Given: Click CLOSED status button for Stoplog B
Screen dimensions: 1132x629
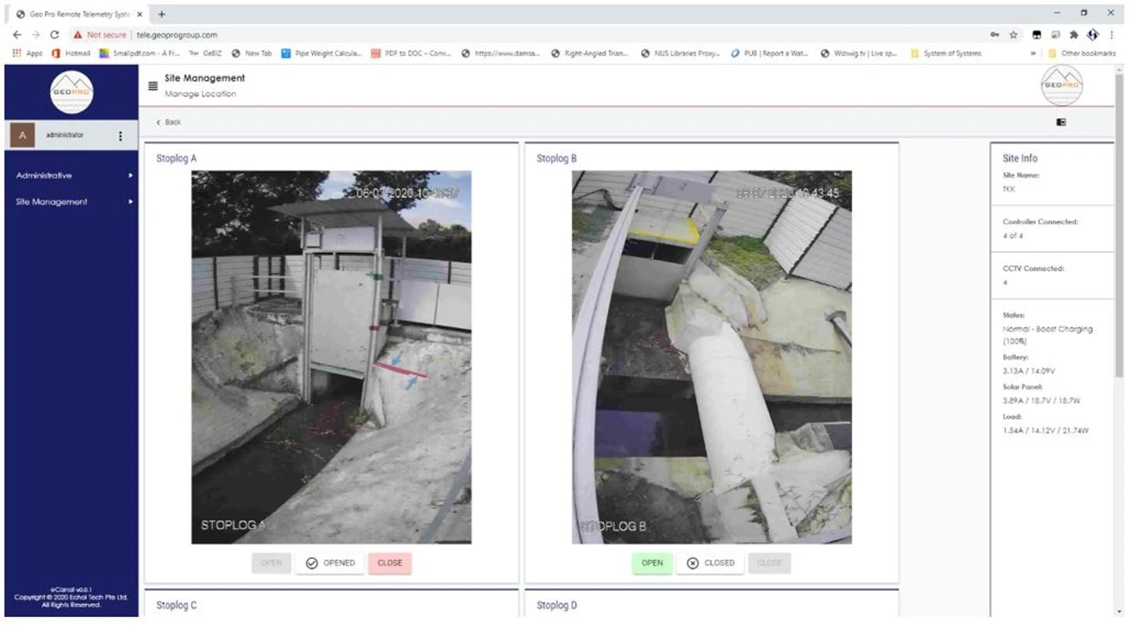Looking at the screenshot, I should coord(711,563).
